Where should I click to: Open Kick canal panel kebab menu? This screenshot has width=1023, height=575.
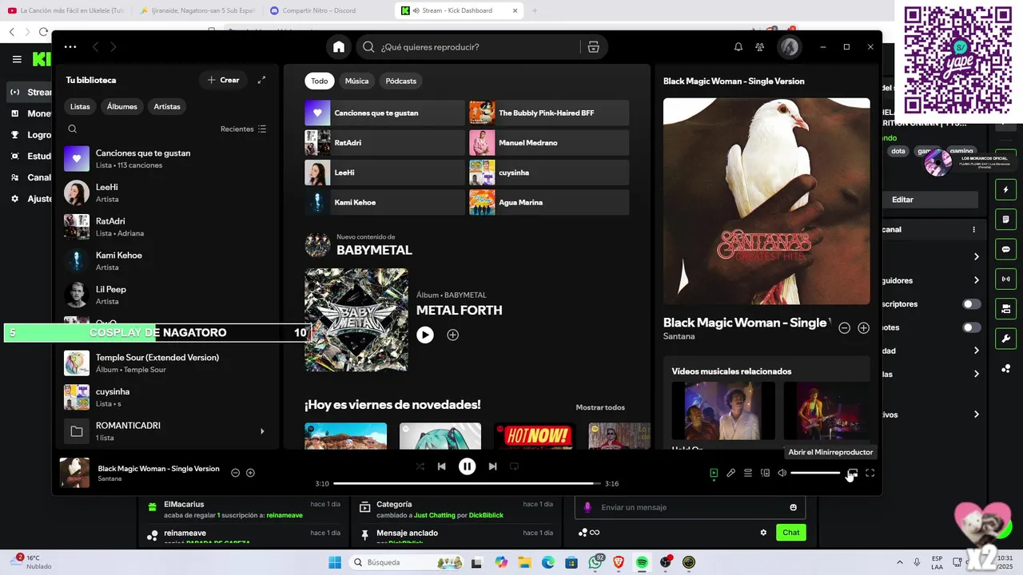coord(973,229)
